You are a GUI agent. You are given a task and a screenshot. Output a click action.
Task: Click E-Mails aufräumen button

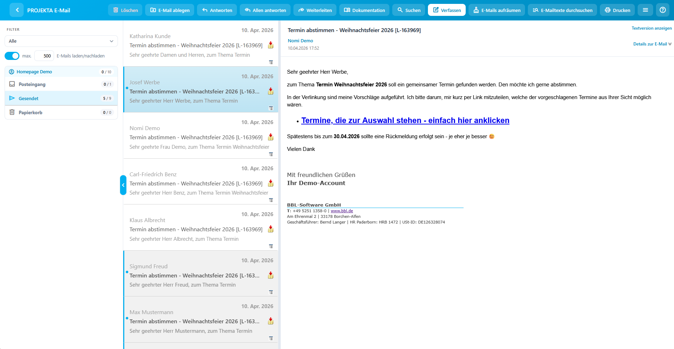coord(497,10)
